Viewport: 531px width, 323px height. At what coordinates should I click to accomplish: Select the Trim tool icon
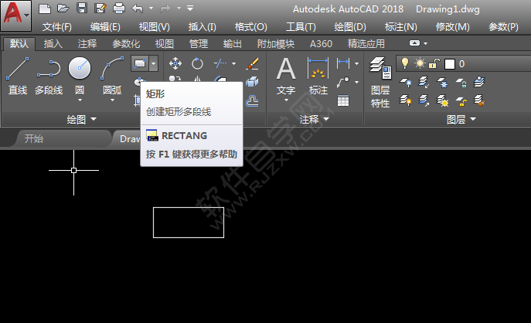tap(220, 63)
